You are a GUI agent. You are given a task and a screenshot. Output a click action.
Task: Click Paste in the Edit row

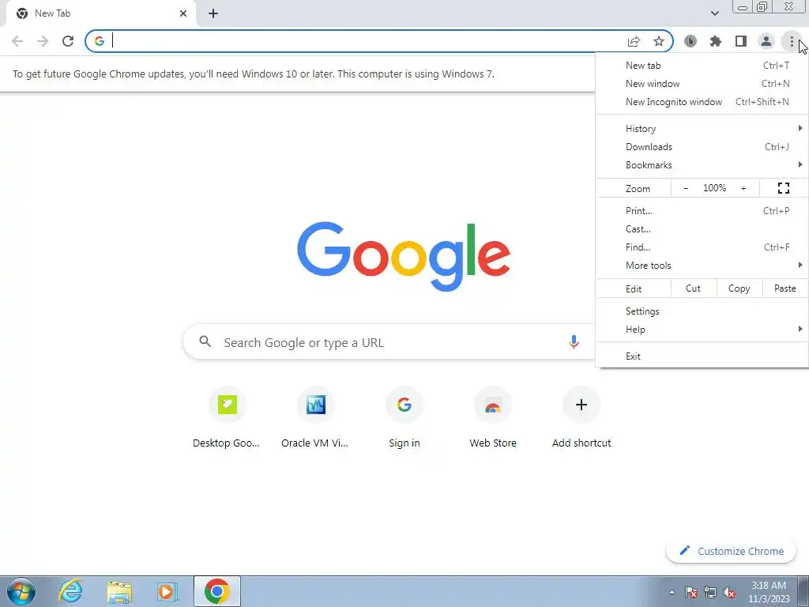[x=785, y=288]
